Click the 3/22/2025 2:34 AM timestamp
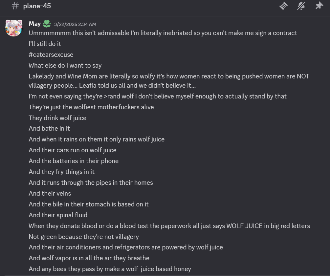The image size is (330, 276). pos(75,24)
